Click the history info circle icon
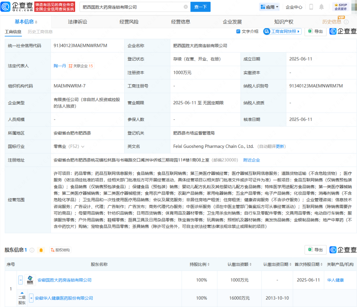The image size is (357, 307). [346, 22]
